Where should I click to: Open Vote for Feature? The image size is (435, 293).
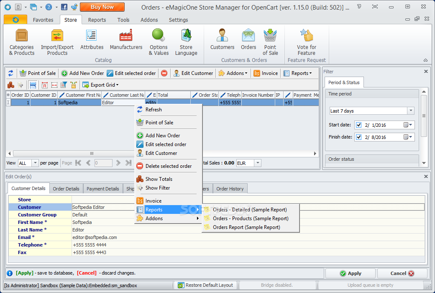[306, 43]
